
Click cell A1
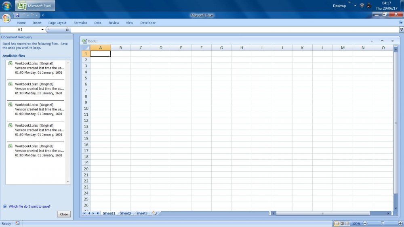pyautogui.click(x=101, y=54)
